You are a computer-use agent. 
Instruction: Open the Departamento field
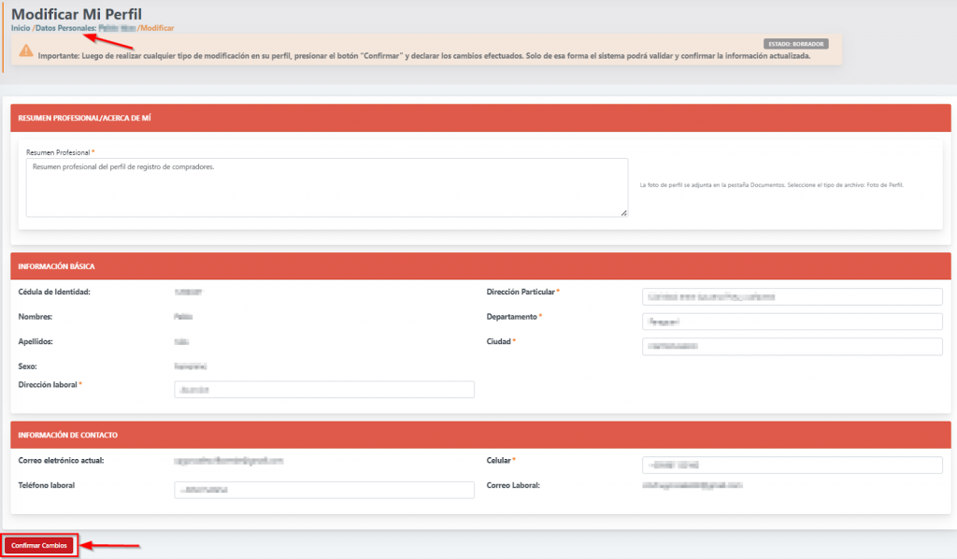pos(793,322)
